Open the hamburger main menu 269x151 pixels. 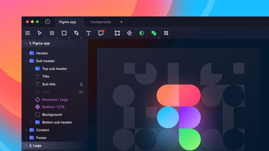pos(28,33)
